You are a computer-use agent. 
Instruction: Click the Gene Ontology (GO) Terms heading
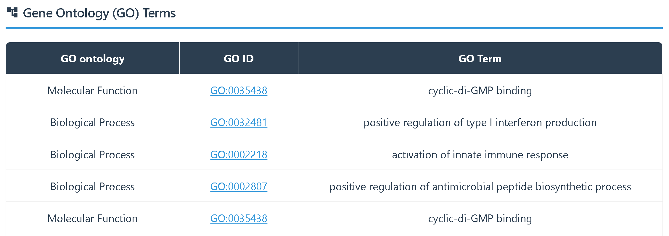coord(99,13)
